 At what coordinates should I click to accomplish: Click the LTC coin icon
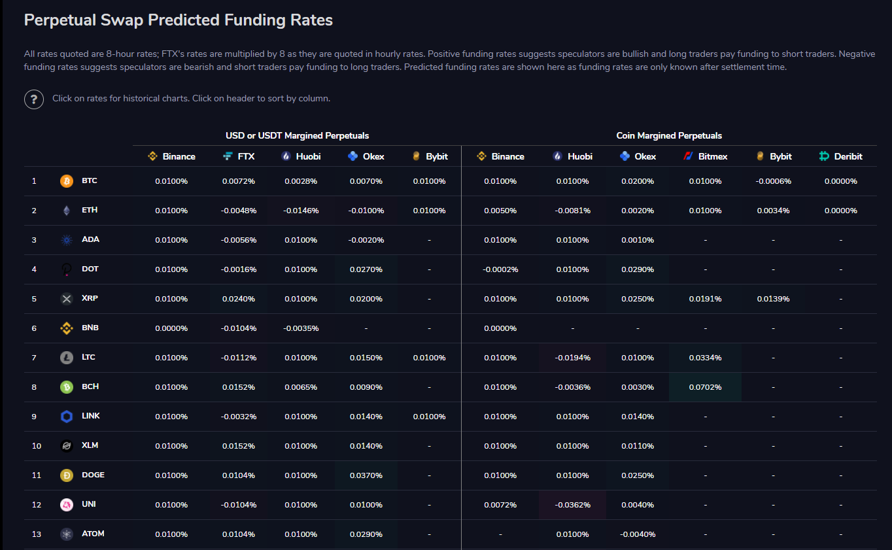click(67, 358)
